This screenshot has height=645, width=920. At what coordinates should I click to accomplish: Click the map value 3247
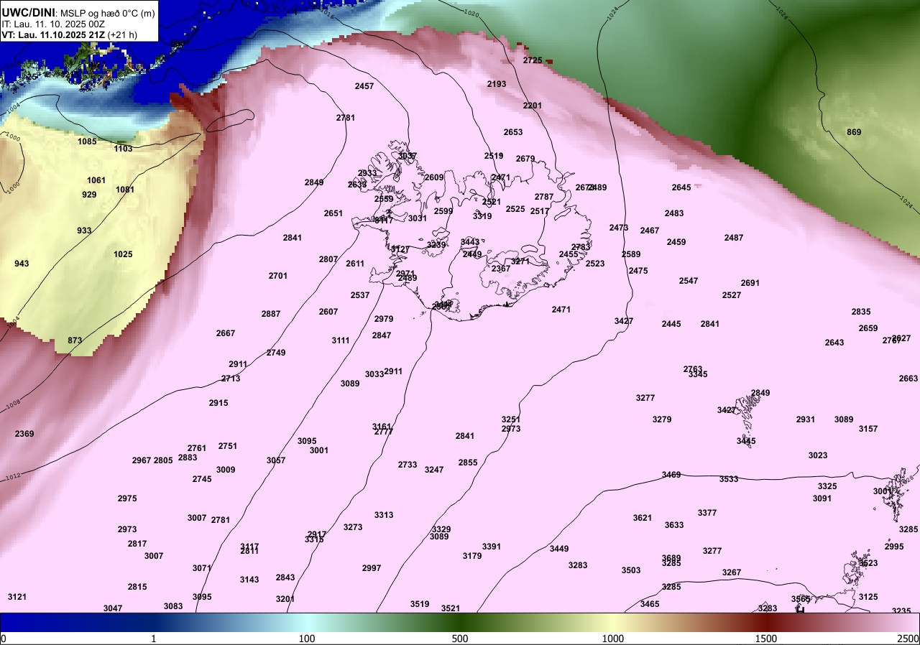point(434,470)
